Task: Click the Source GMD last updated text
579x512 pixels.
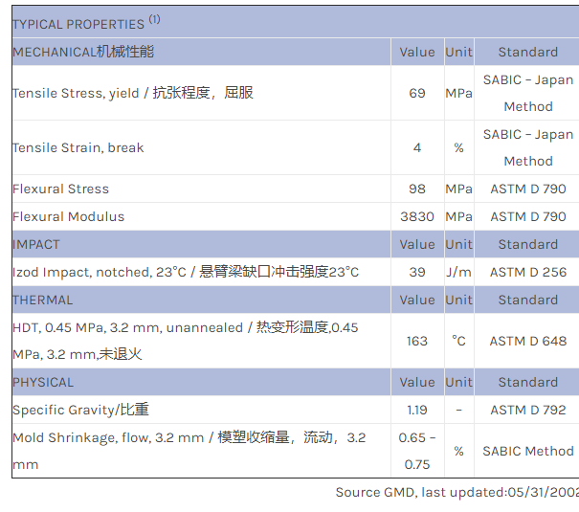Action: (457, 492)
